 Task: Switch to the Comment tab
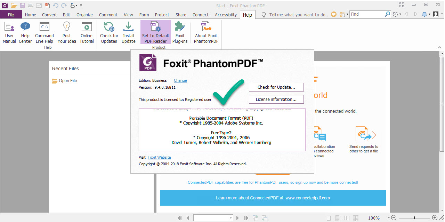(108, 15)
